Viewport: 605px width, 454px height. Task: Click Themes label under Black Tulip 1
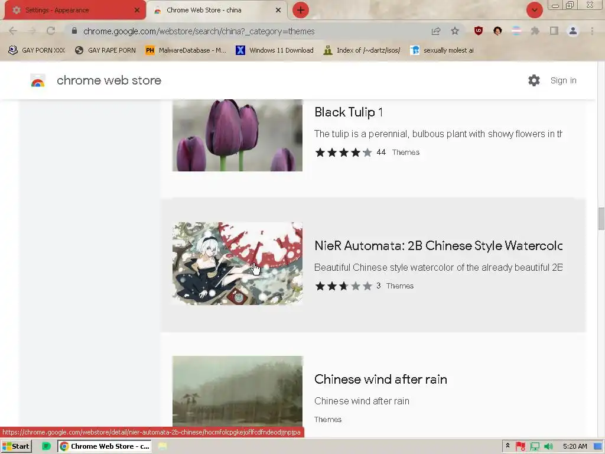405,153
